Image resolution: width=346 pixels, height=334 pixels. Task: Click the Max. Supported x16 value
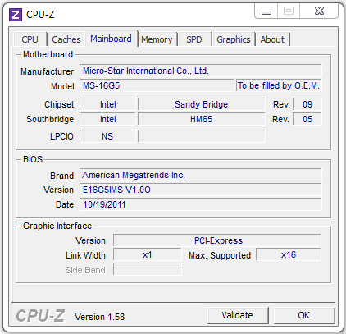(289, 254)
